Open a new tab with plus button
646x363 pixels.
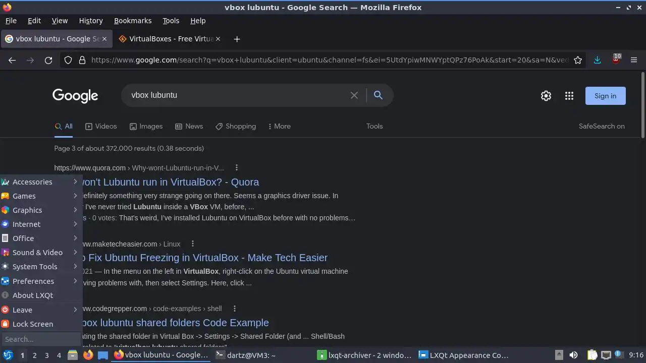click(x=237, y=39)
